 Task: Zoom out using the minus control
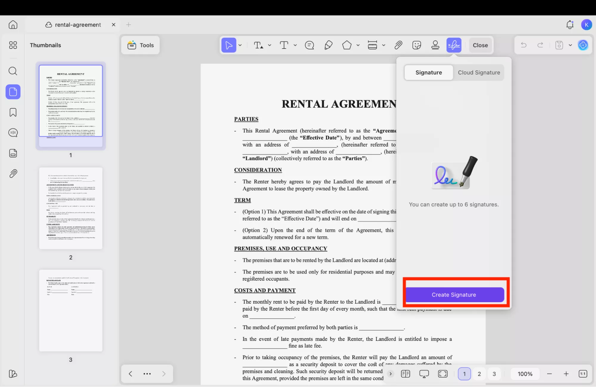pos(549,374)
